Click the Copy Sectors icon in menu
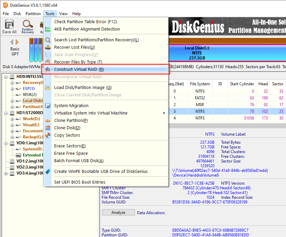286x237 pixels. point(48,135)
